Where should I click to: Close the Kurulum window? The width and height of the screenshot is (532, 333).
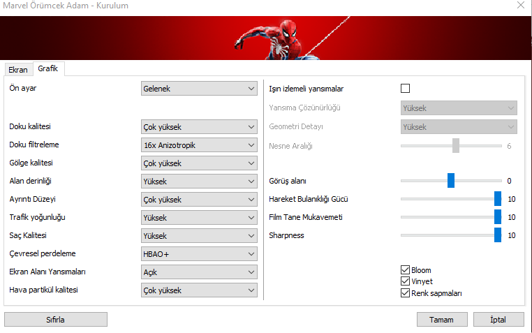521,5
